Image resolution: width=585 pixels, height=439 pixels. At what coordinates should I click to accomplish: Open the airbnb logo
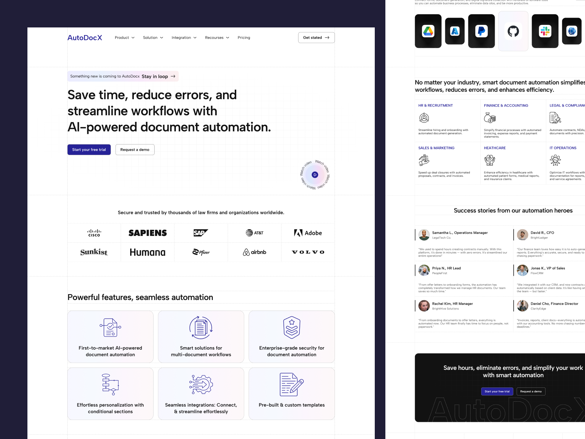click(x=254, y=252)
